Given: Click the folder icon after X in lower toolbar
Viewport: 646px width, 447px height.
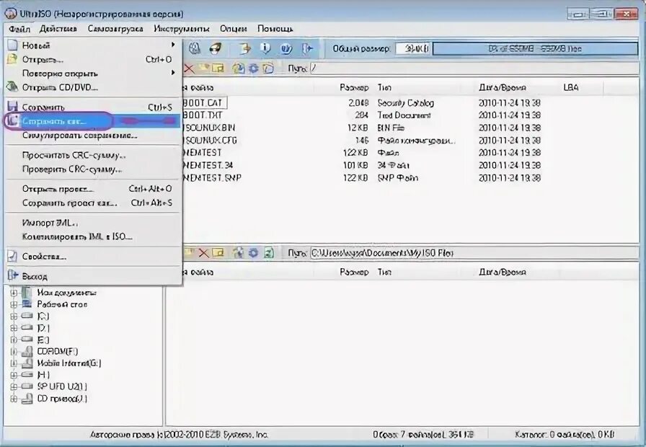Looking at the screenshot, I should (x=218, y=252).
